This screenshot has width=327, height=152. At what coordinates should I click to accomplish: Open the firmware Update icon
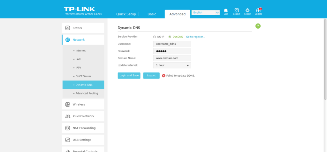[x=258, y=10]
